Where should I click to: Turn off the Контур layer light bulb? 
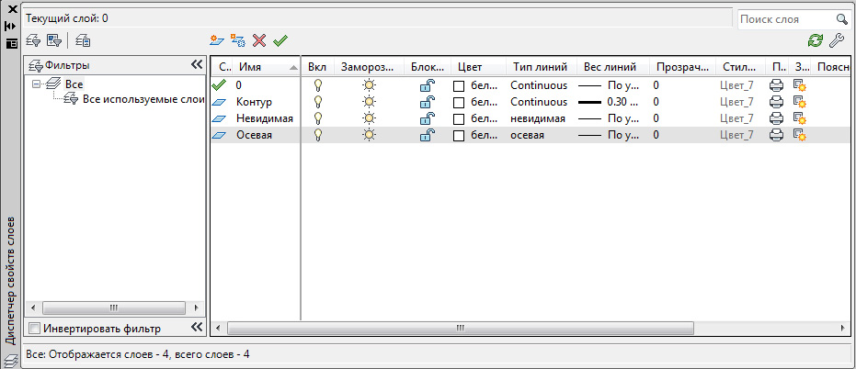pos(318,102)
